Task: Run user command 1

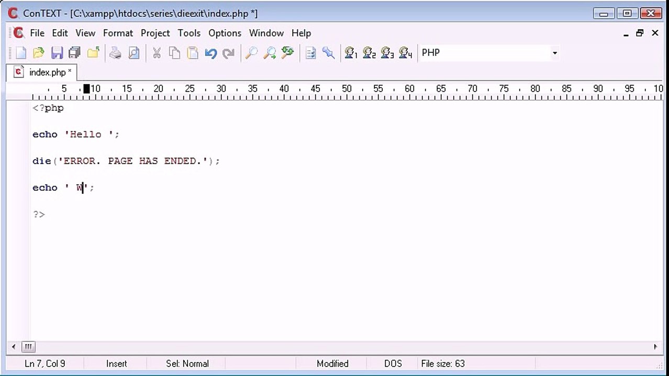Action: click(x=351, y=53)
